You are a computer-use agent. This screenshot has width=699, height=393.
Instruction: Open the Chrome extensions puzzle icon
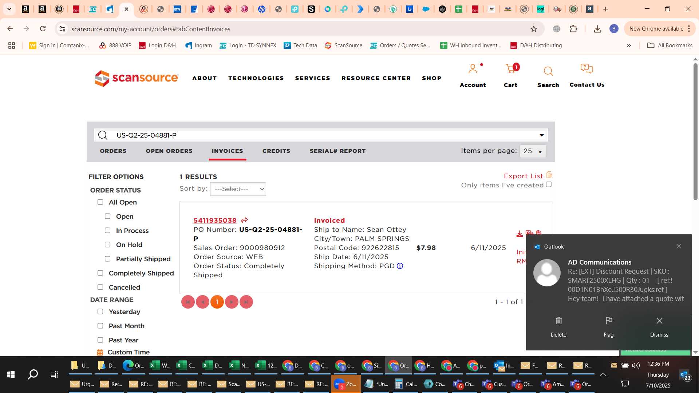click(x=573, y=29)
